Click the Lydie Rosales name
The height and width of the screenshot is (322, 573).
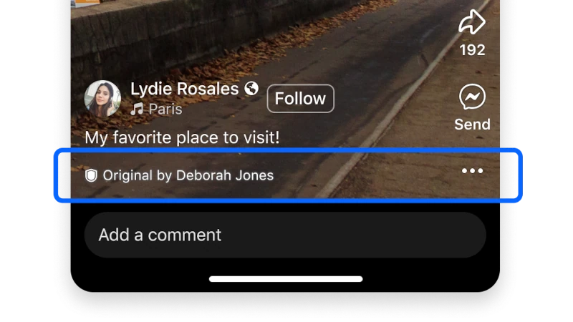tap(185, 89)
